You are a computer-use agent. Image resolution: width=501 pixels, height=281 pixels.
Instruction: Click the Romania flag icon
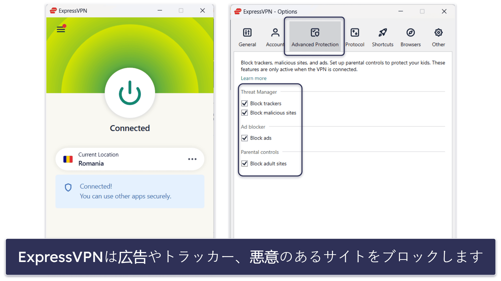coord(68,159)
